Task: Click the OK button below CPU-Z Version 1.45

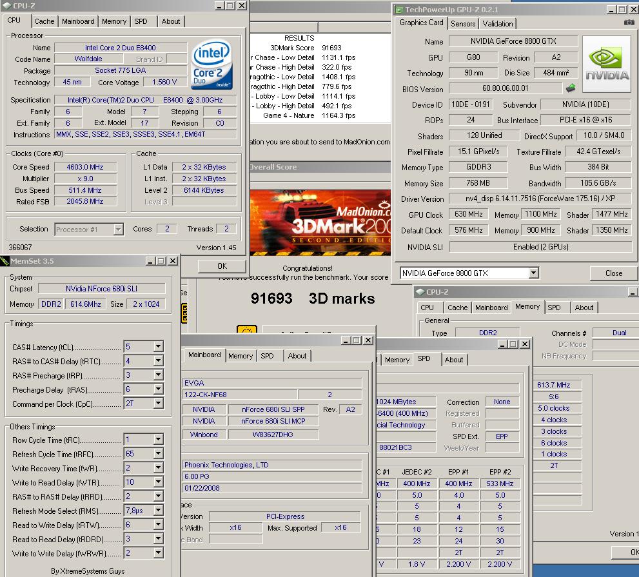Action: tap(222, 266)
